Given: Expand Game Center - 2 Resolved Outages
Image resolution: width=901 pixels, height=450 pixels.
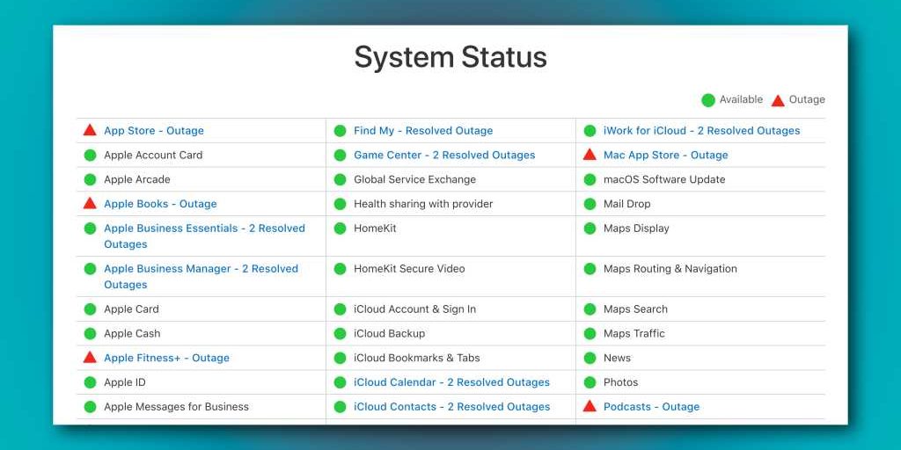Looking at the screenshot, I should 444,156.
